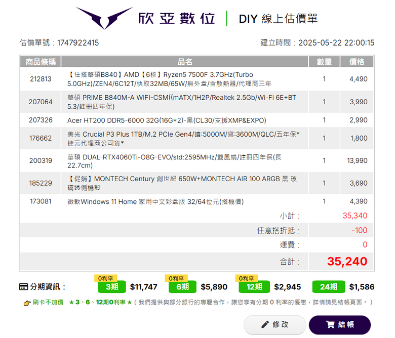
Task: Click the price 2,990
Action: [358, 120]
